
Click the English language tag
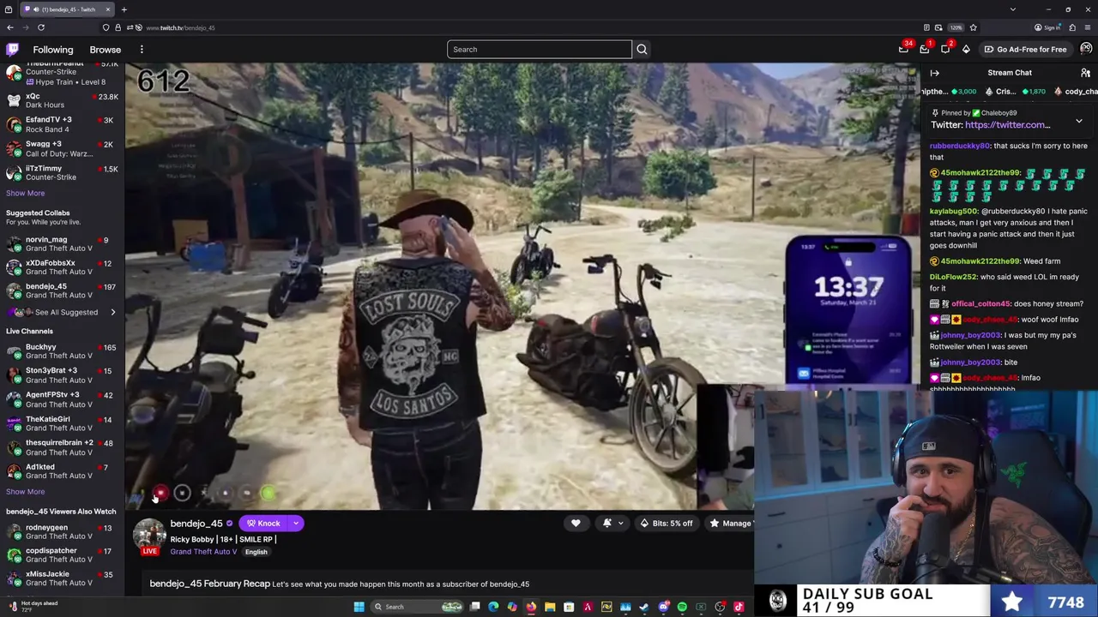(256, 552)
